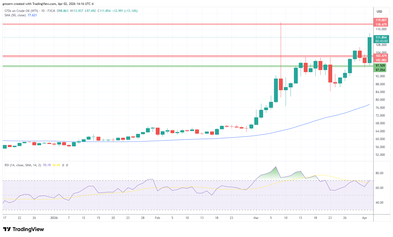Click the TradingView logo at the bottom
The image size is (393, 237).
[23, 229]
